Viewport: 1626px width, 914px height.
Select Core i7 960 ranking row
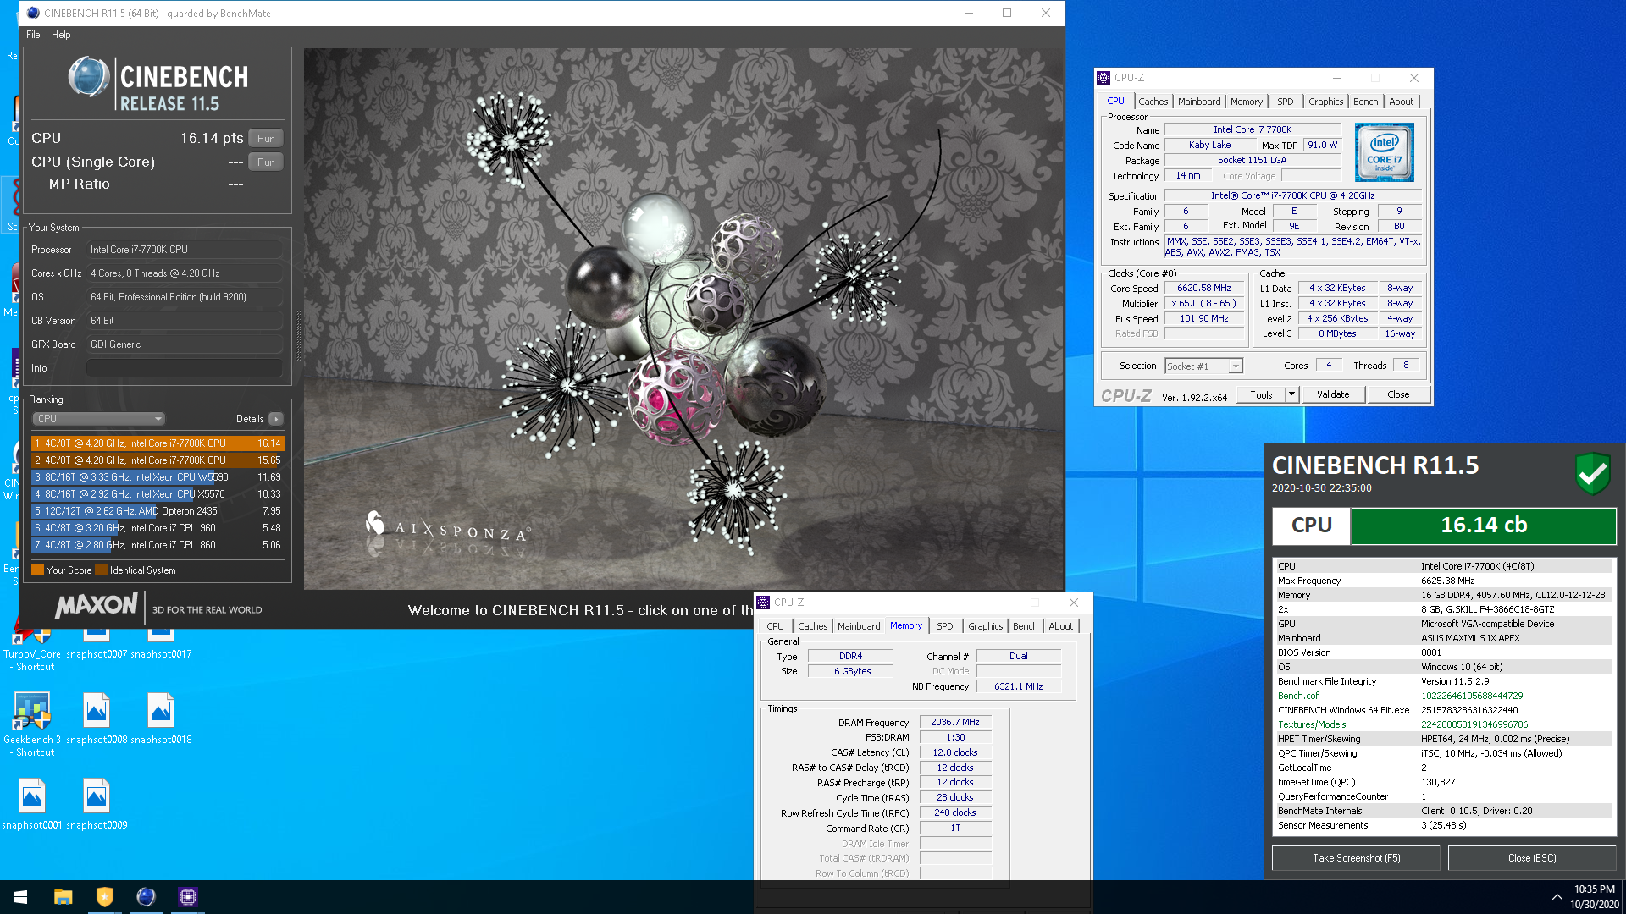pyautogui.click(x=158, y=528)
